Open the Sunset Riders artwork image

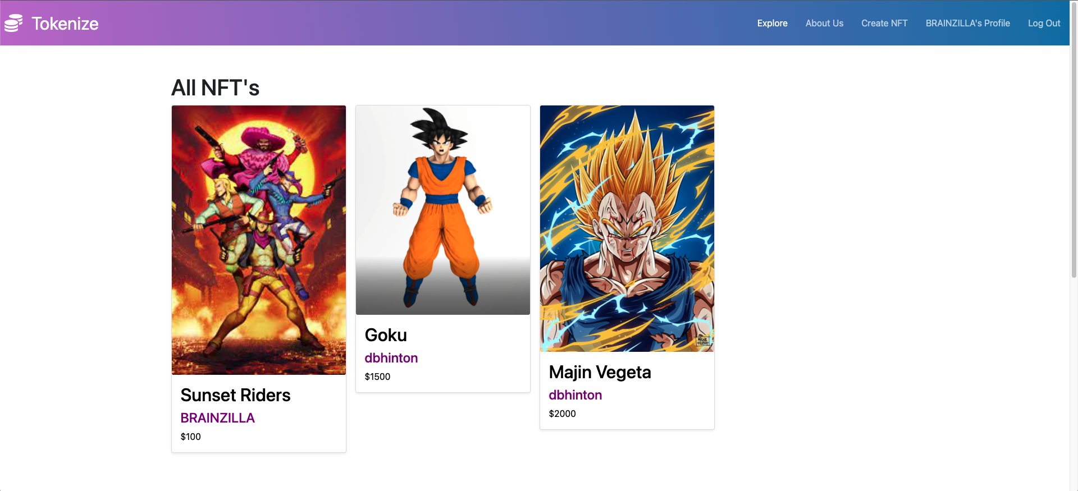(259, 240)
